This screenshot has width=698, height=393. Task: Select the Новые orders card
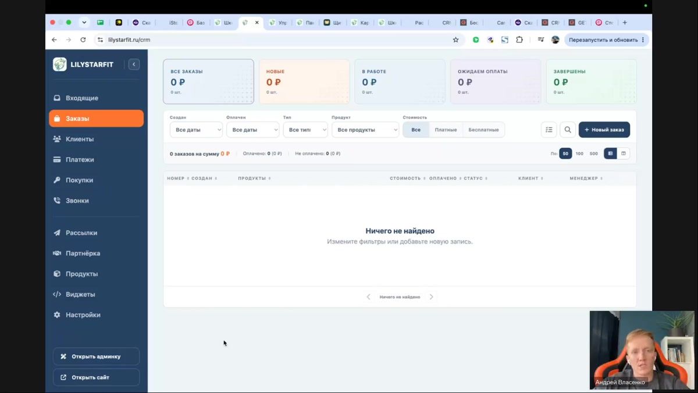304,81
